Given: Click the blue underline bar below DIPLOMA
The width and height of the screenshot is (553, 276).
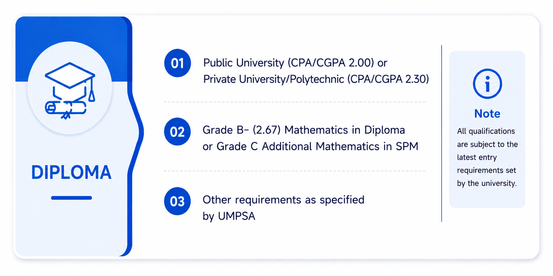Looking at the screenshot, I should (71, 198).
